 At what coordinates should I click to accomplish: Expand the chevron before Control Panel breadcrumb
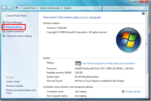click(20, 8)
